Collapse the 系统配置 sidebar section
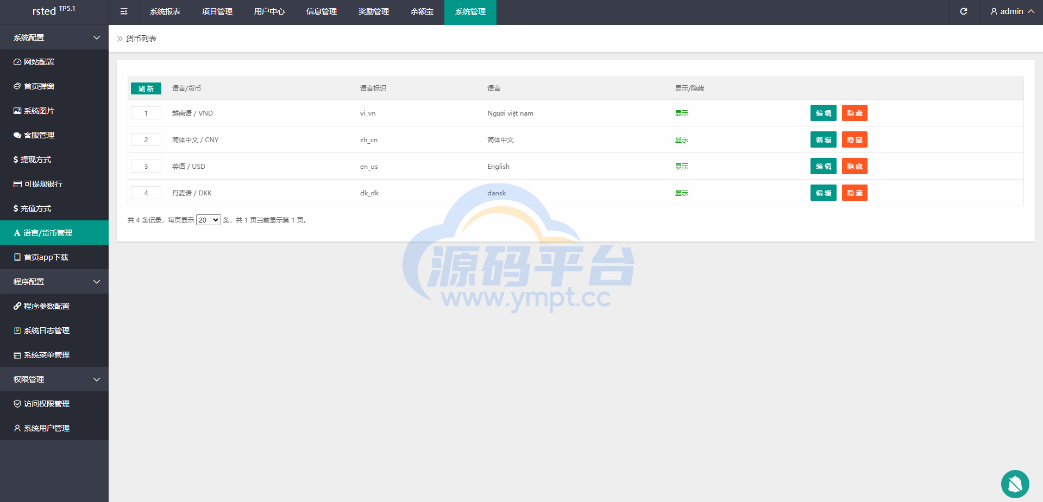1043x502 pixels. 54,37
